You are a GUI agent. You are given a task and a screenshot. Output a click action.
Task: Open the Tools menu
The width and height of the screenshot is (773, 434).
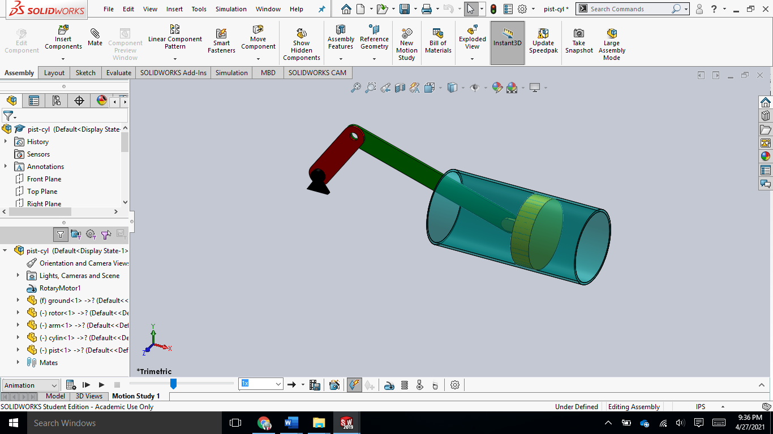click(x=199, y=9)
